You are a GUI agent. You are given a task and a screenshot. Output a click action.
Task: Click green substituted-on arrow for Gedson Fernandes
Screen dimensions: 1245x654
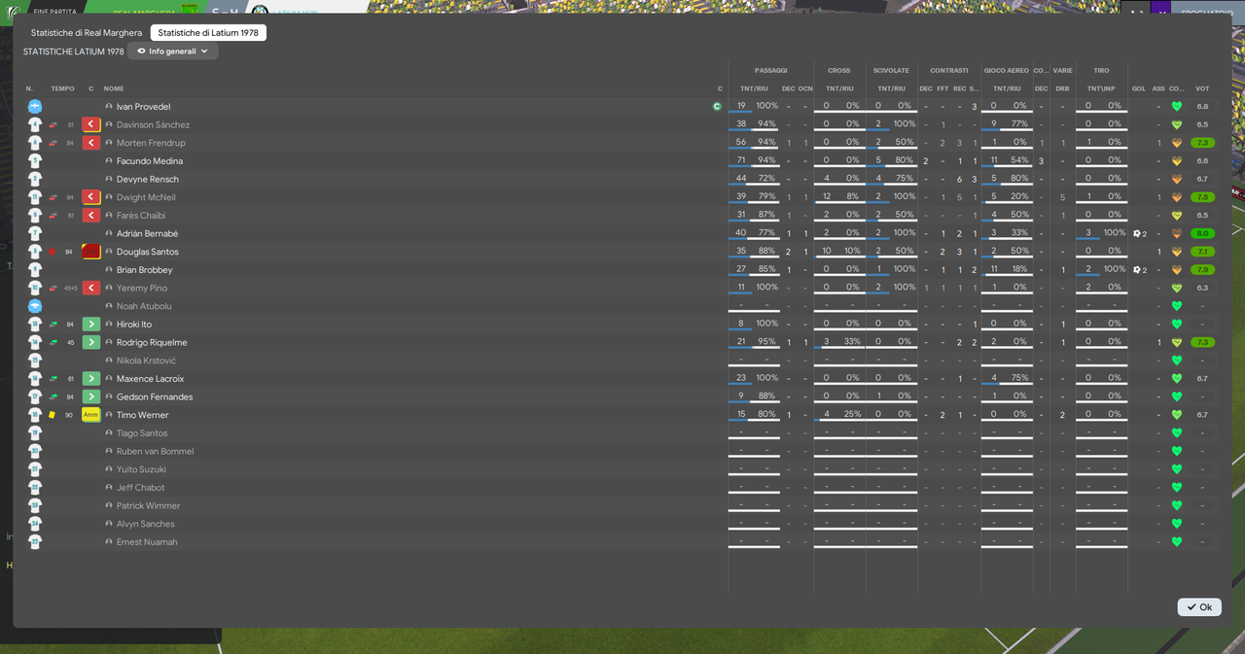[x=90, y=396]
